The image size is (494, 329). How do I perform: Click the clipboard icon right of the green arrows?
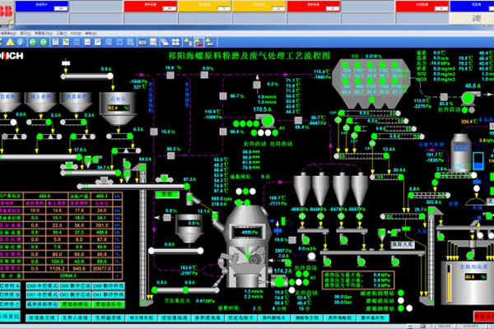(x=55, y=42)
